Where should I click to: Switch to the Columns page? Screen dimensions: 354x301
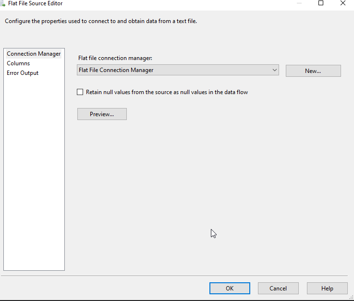18,63
